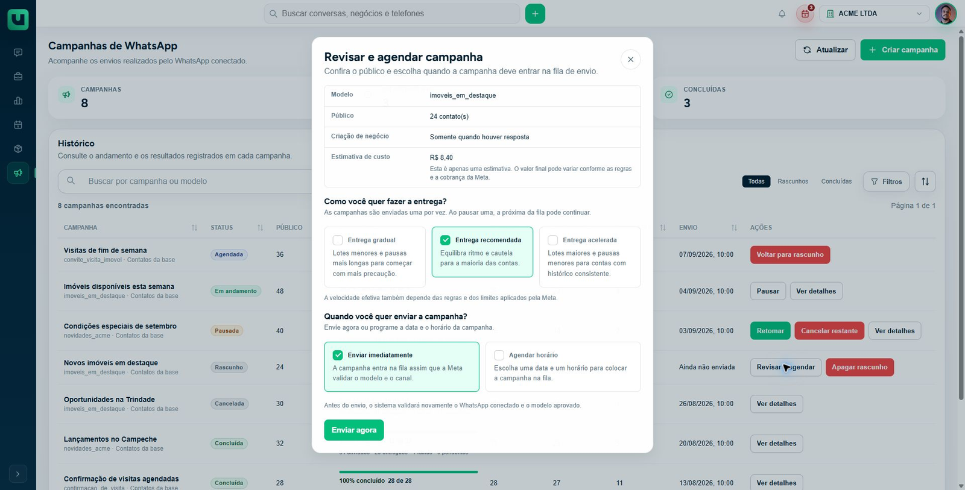The image size is (965, 490).
Task: Open the red calendar icon with badge
Action: point(805,14)
